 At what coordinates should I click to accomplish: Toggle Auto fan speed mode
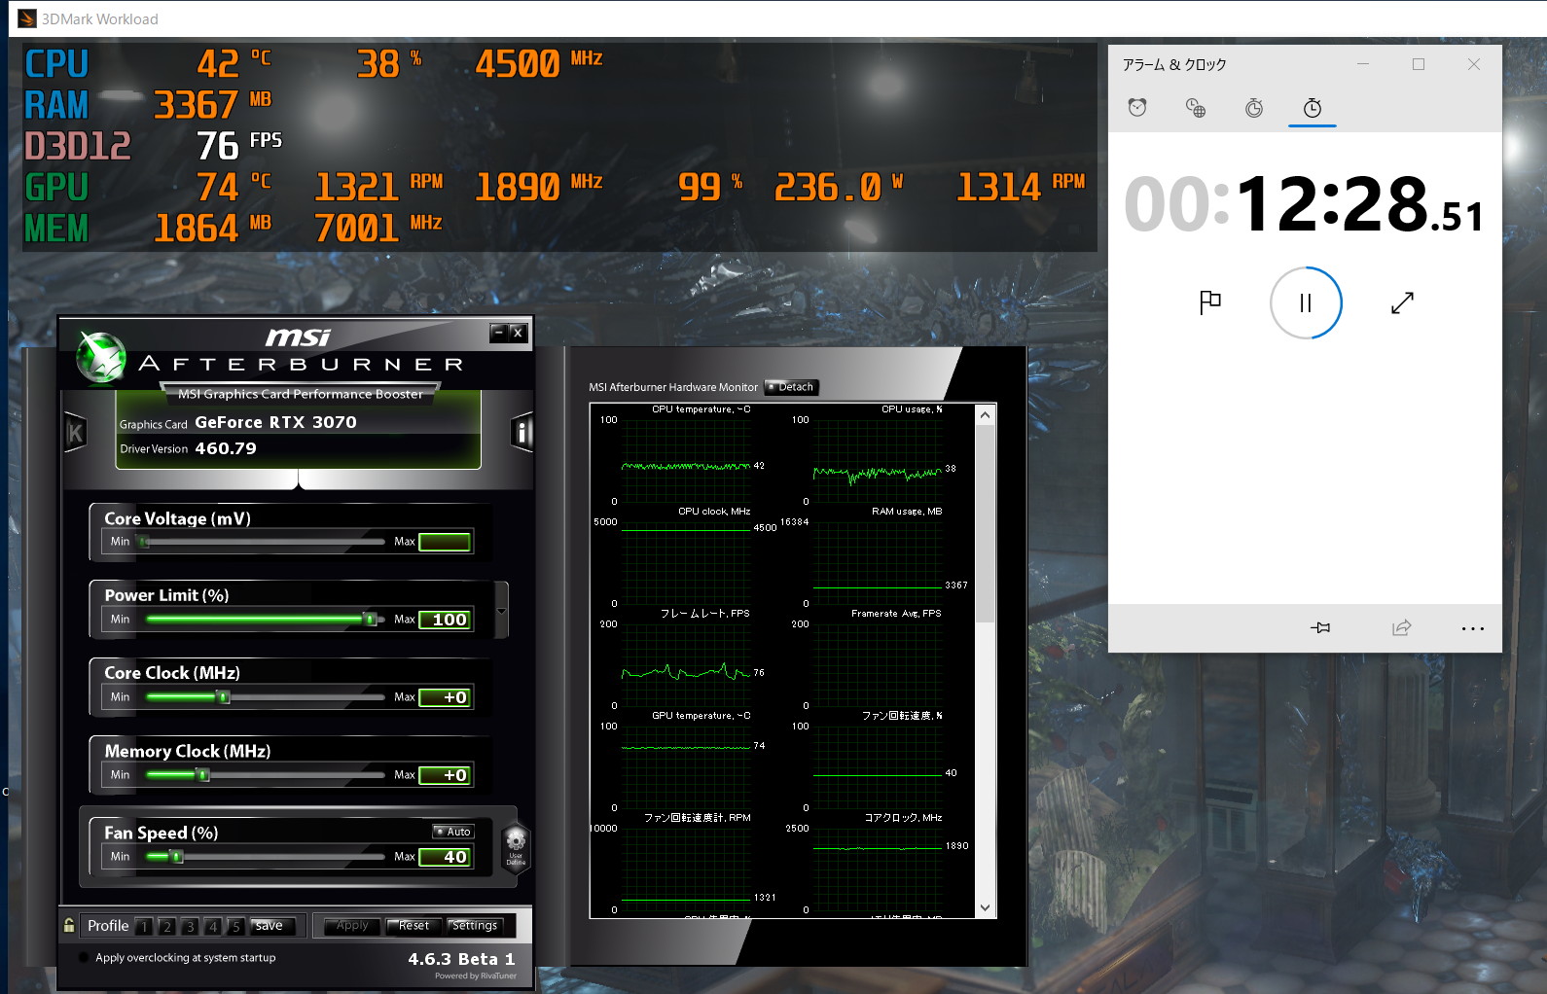click(453, 832)
